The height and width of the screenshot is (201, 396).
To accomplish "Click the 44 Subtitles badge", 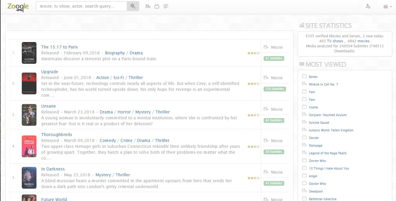I will point(274,120).
